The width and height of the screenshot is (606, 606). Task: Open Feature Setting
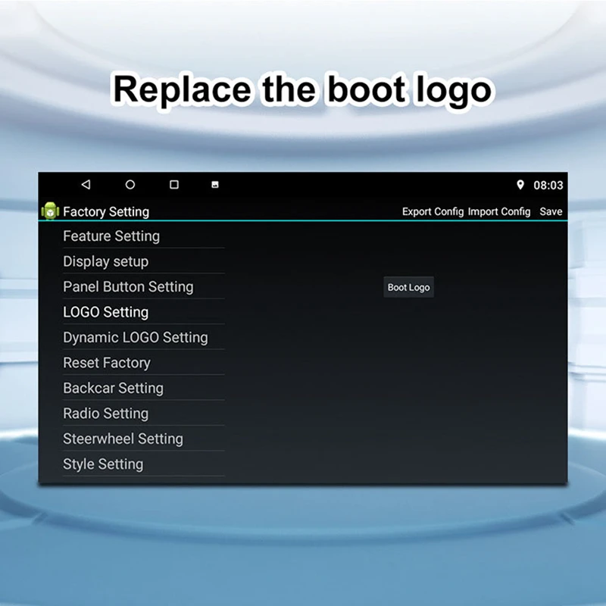point(143,236)
